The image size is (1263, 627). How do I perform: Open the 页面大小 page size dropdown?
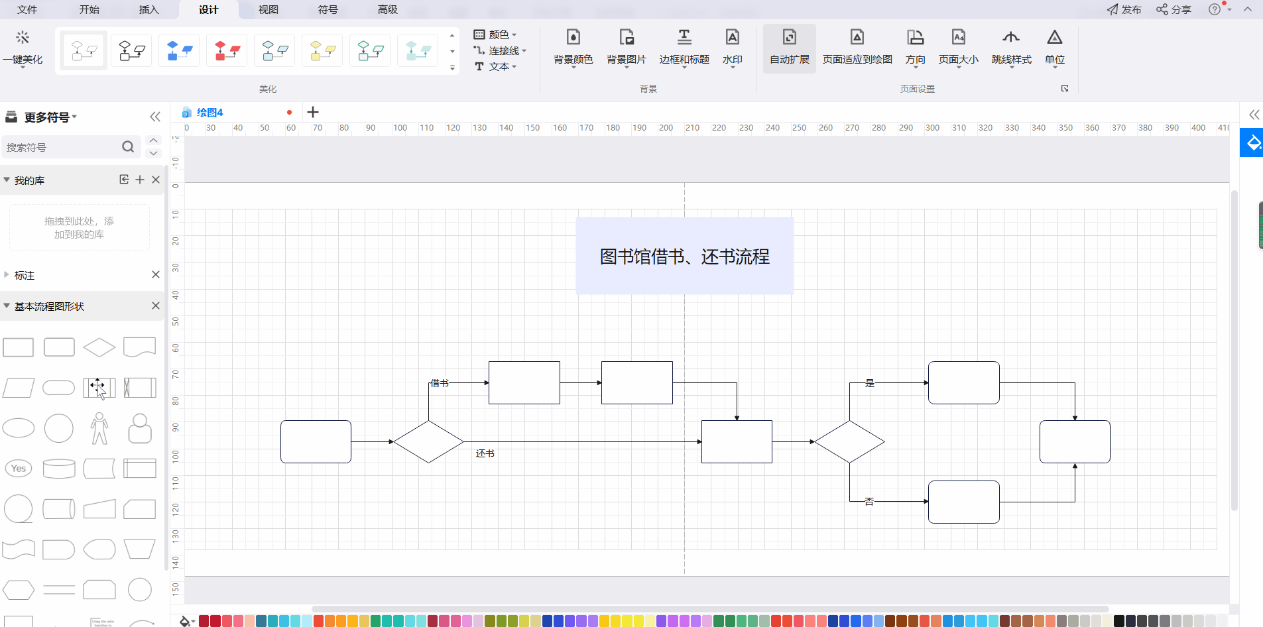(959, 48)
